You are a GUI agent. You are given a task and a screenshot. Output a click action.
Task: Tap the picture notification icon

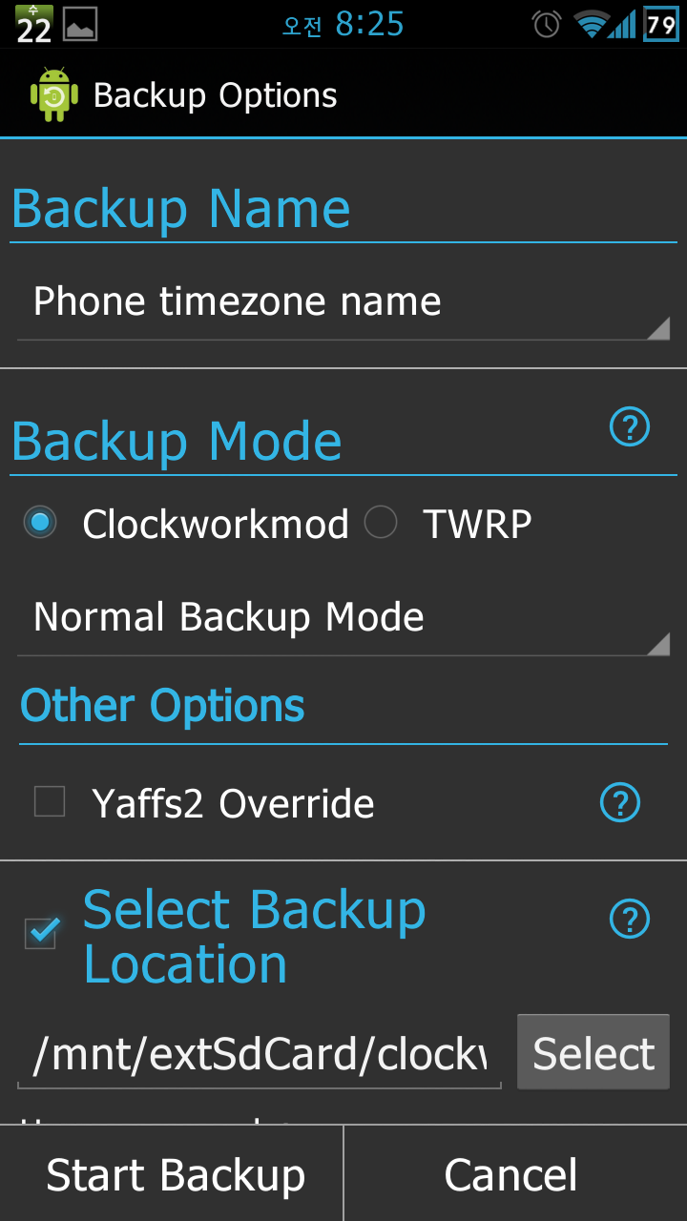pos(80,25)
